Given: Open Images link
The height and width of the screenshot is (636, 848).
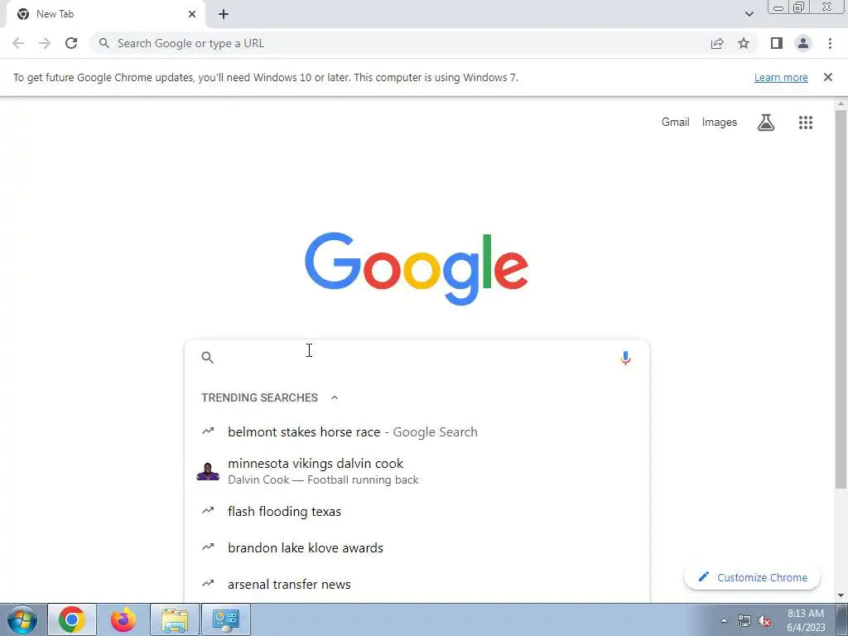Looking at the screenshot, I should pos(720,123).
